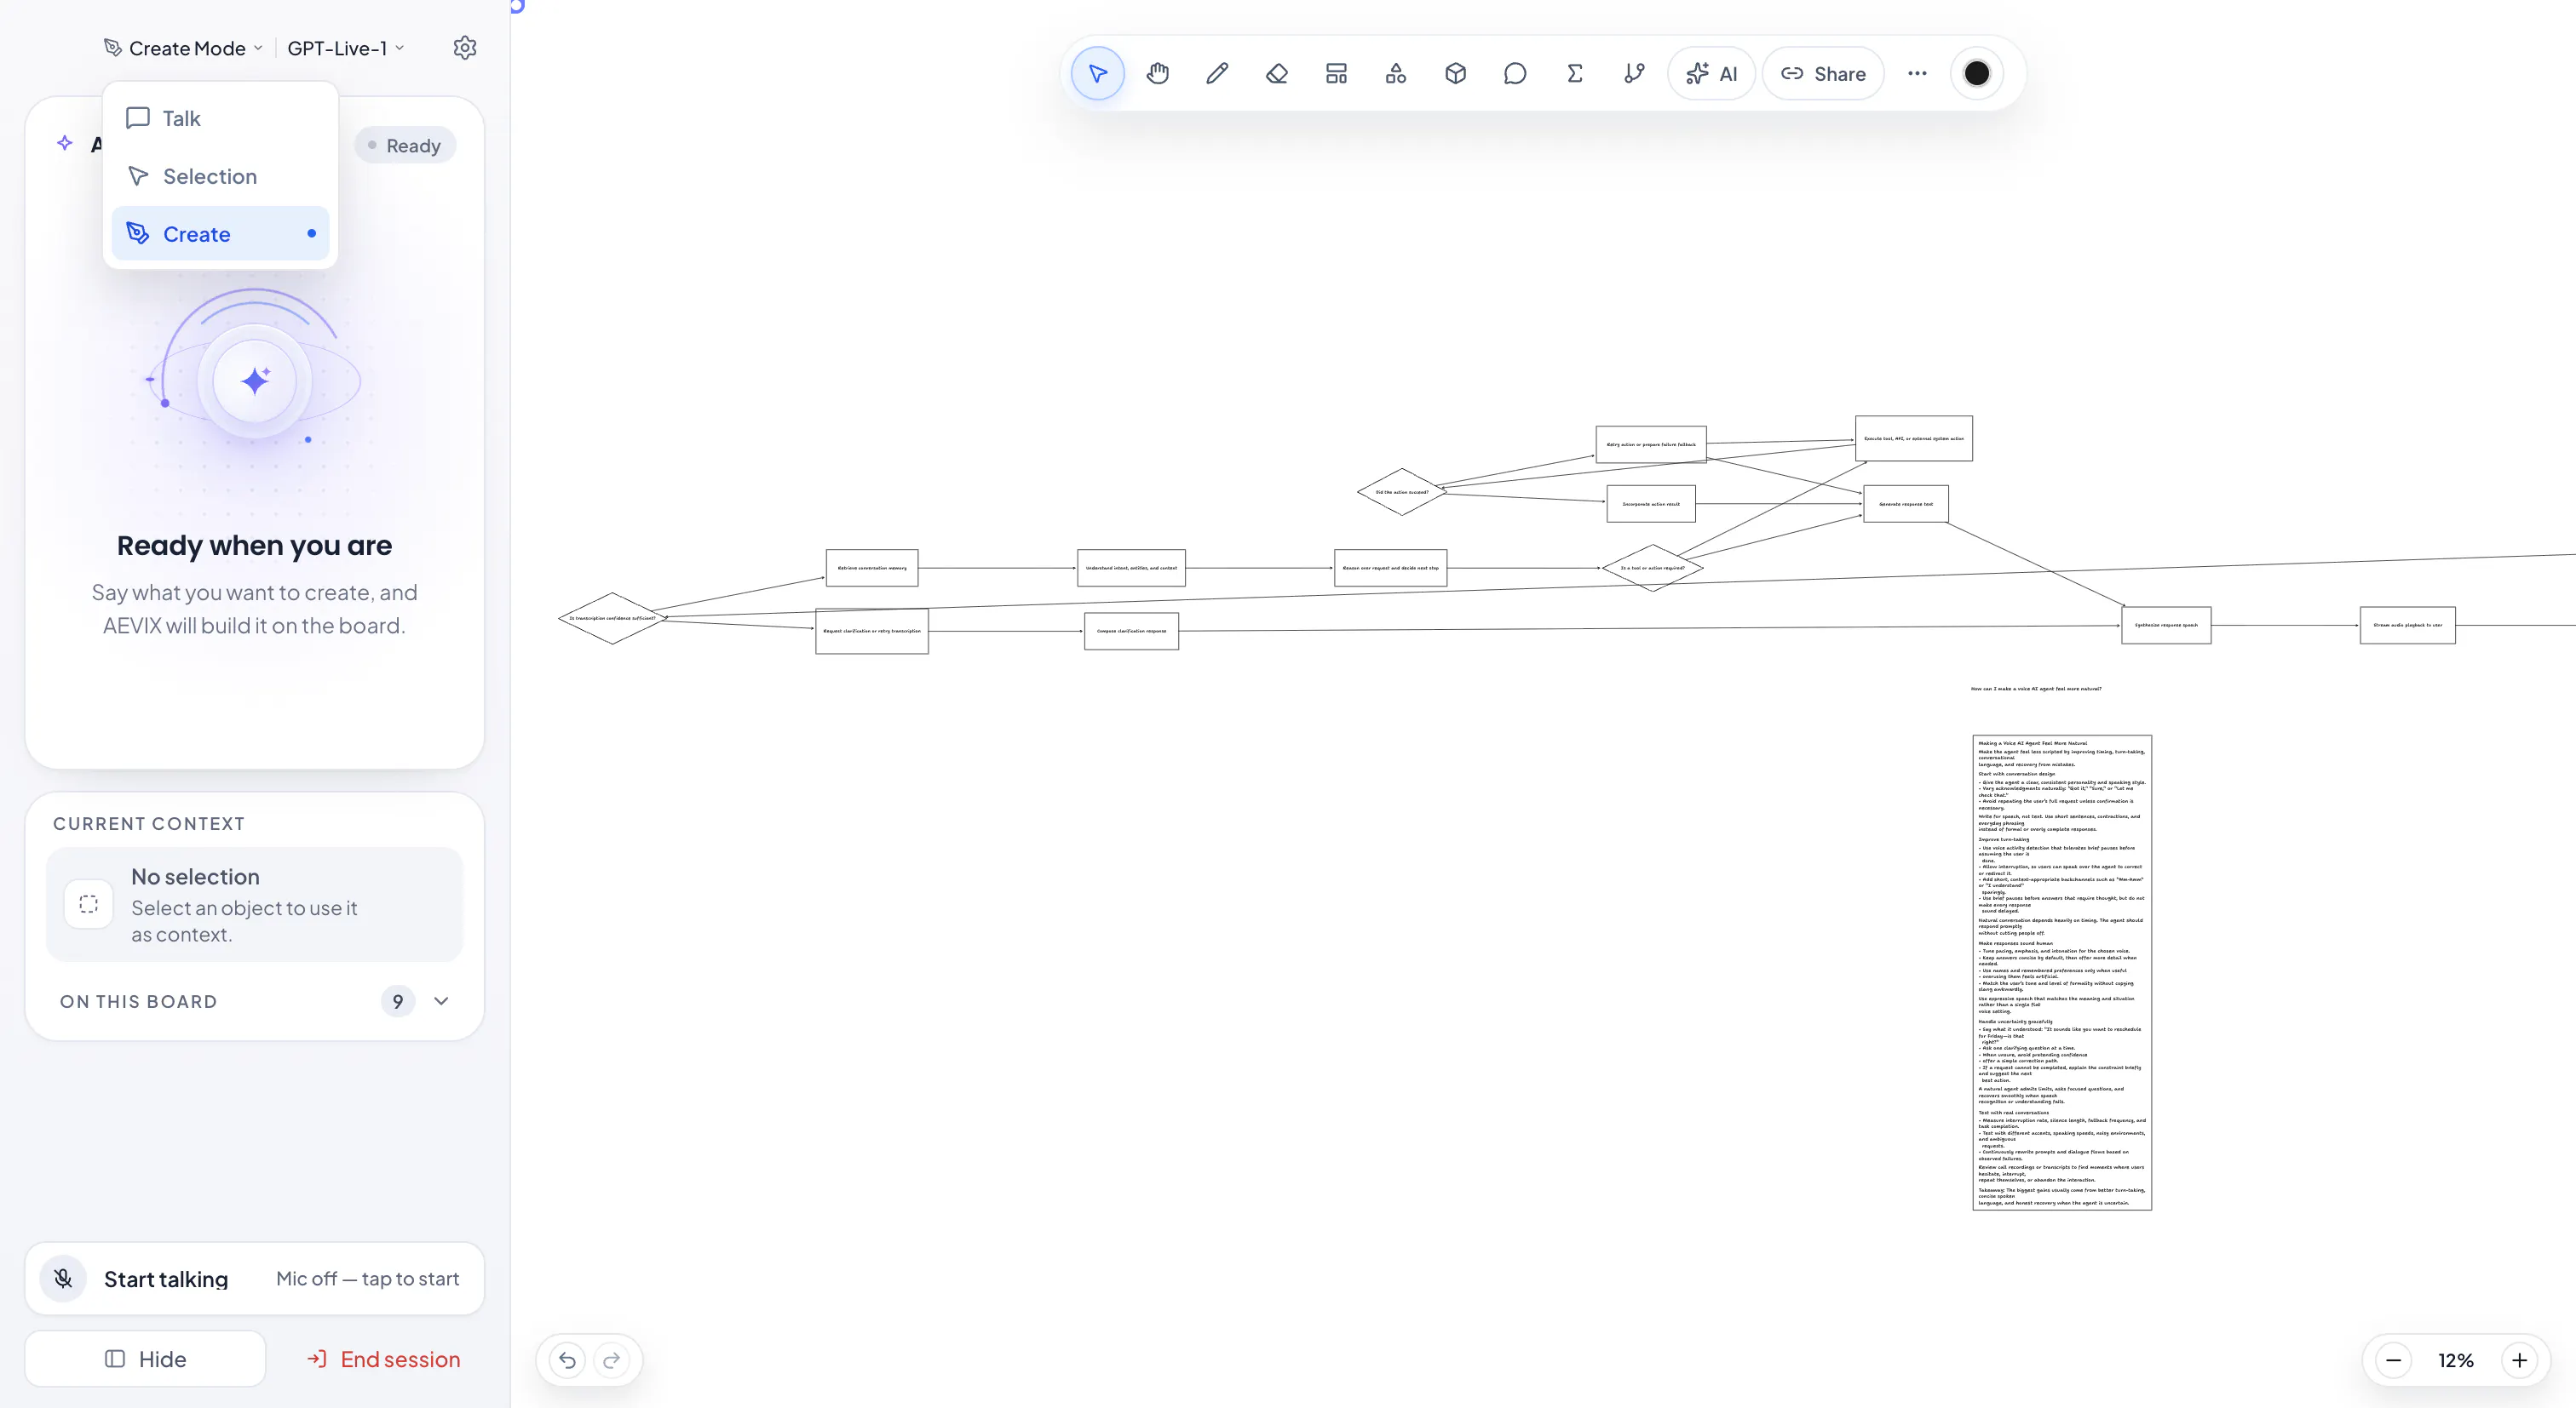Redo the last action
Image resolution: width=2576 pixels, height=1408 pixels.
coord(612,1360)
